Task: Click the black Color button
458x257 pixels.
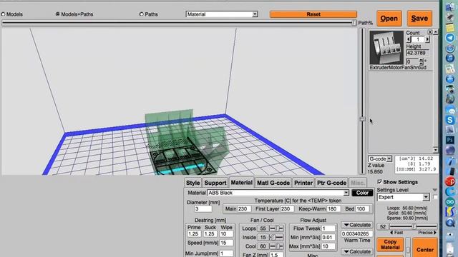Action: pyautogui.click(x=362, y=193)
